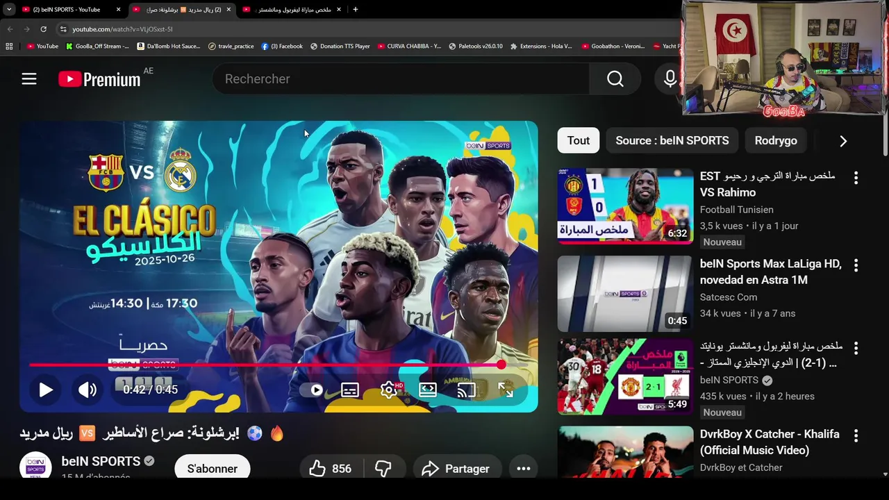Image resolution: width=889 pixels, height=500 pixels.
Task: Open the GooBa_Off Stream bookmark
Action: [97, 47]
